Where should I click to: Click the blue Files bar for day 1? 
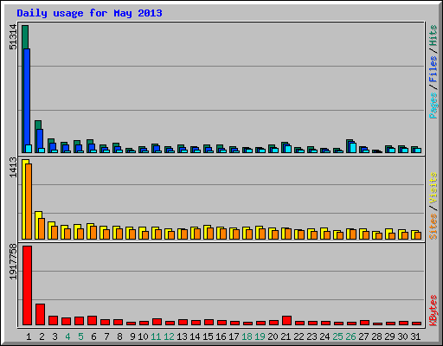point(27,97)
